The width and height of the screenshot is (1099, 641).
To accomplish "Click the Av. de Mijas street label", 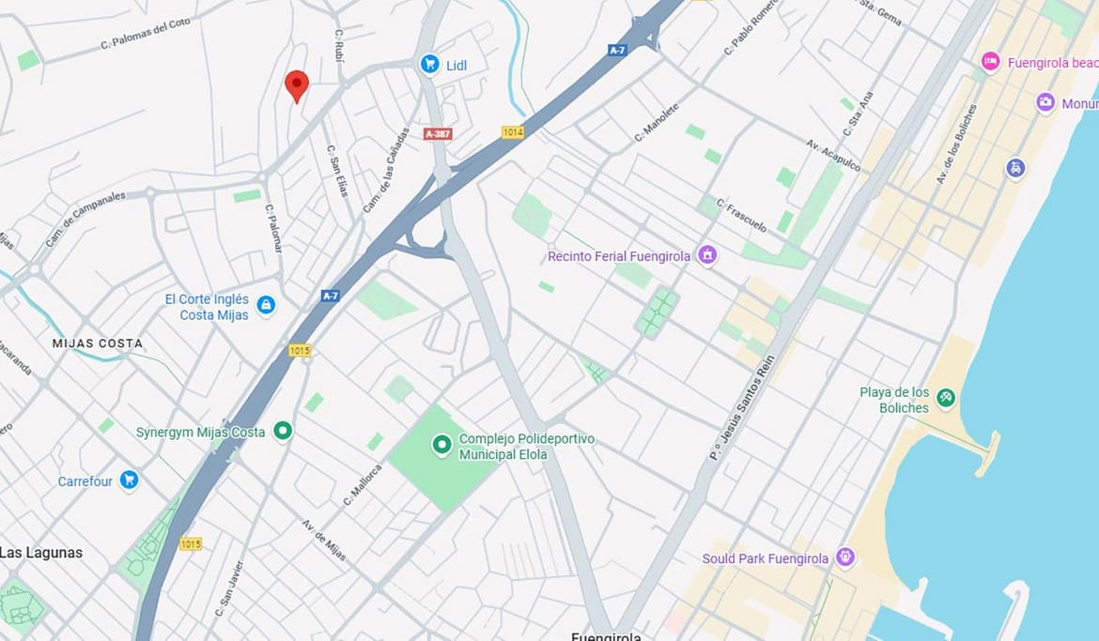I will (324, 541).
